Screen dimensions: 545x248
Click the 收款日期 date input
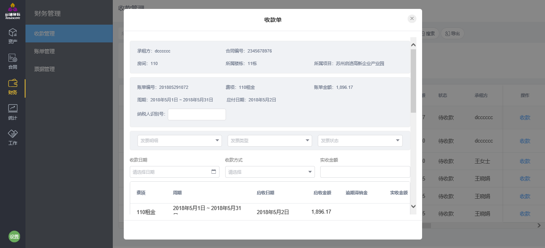pyautogui.click(x=174, y=172)
